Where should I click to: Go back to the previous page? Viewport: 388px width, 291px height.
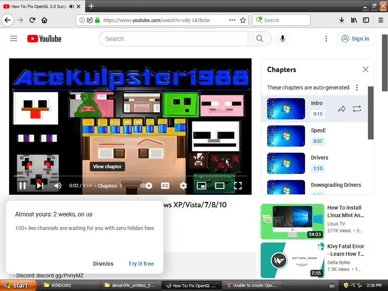coord(8,20)
